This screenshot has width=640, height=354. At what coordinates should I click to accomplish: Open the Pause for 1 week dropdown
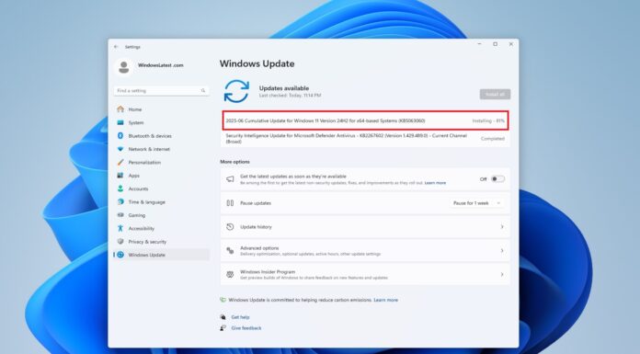(476, 203)
